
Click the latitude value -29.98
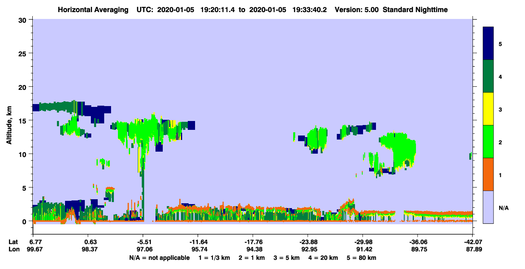tap(363, 242)
